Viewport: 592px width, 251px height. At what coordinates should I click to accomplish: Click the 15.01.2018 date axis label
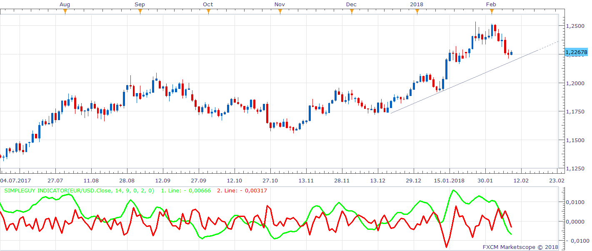click(449, 181)
